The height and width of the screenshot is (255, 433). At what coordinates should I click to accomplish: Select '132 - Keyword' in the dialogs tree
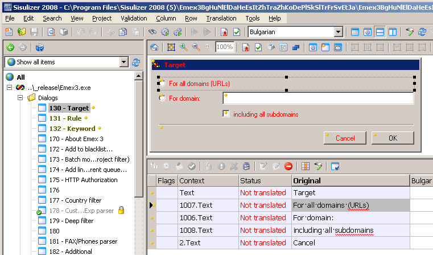pyautogui.click(x=72, y=129)
